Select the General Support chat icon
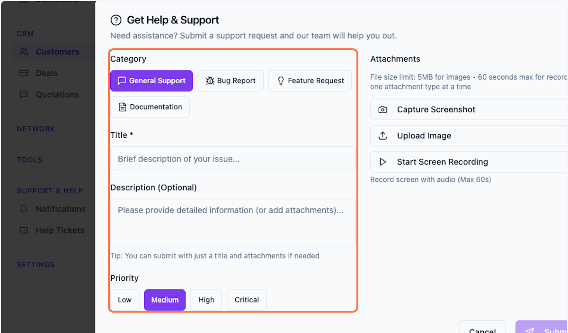 click(x=123, y=81)
